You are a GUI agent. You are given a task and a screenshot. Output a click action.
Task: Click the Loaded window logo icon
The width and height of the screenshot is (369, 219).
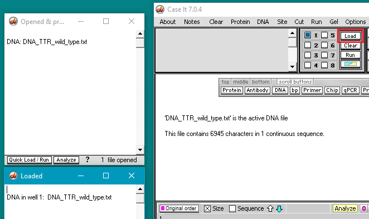click(13, 176)
